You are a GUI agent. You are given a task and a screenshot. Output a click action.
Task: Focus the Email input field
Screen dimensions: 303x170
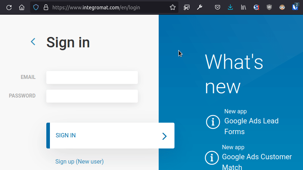tap(92, 77)
